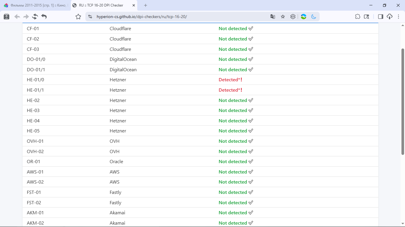Screen dimensions: 405x227
Task: Click the Oracle provider cell
Action: [x=116, y=162]
